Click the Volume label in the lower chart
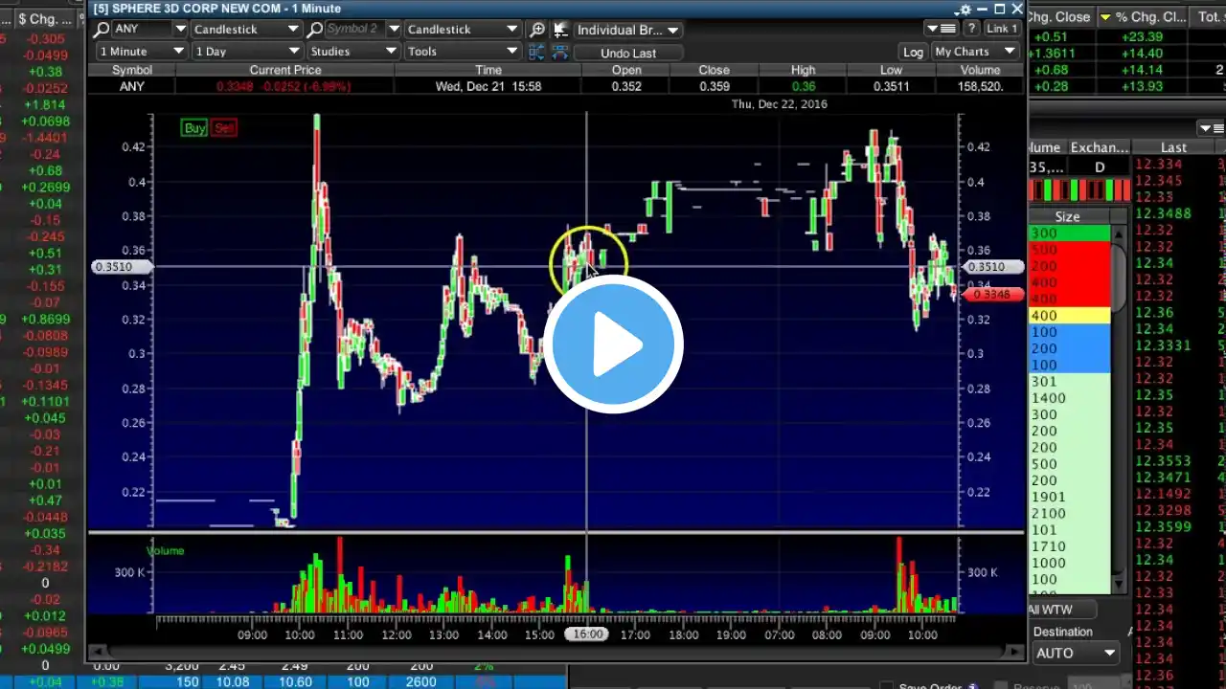The height and width of the screenshot is (689, 1226). [165, 550]
